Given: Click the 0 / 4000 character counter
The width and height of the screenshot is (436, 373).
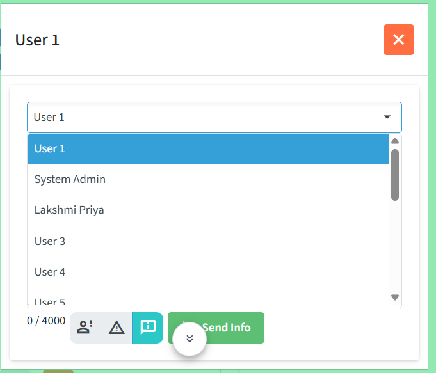Looking at the screenshot, I should 46,321.
